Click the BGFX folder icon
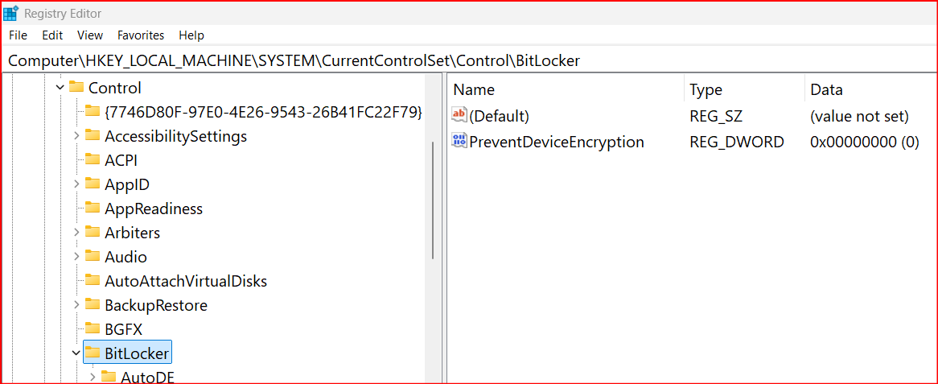 [93, 328]
